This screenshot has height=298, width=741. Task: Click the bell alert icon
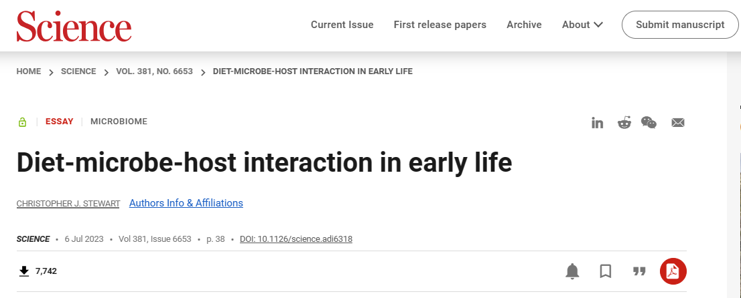pos(572,271)
